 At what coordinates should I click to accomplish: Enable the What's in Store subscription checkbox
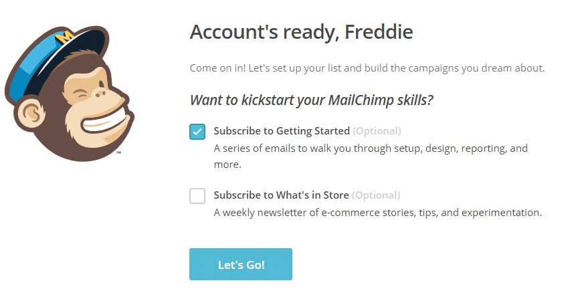197,196
